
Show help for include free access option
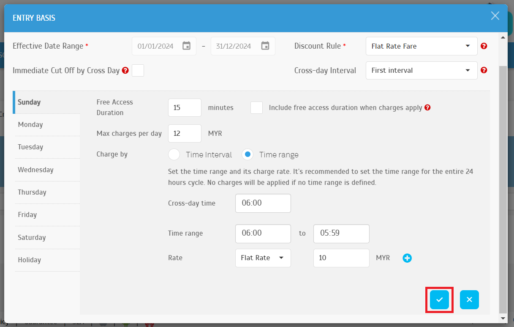427,108
